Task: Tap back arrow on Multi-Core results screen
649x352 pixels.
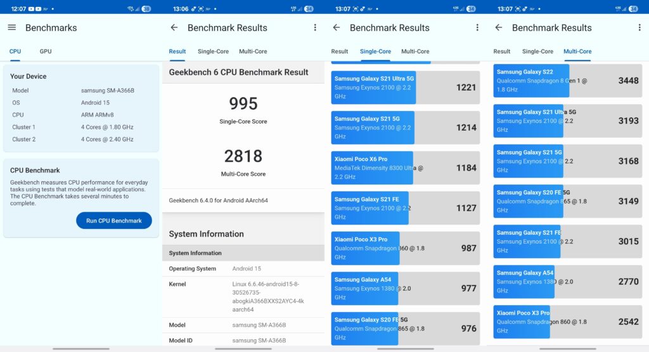Action: 498,27
